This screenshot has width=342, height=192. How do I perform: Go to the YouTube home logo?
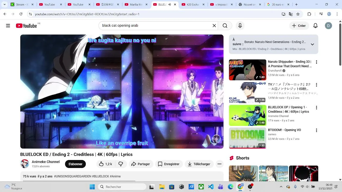click(26, 26)
